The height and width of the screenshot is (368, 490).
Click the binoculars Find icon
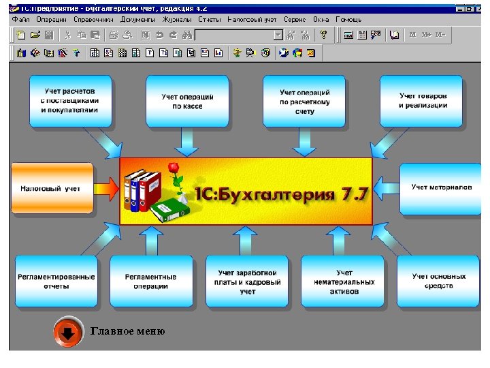click(187, 35)
